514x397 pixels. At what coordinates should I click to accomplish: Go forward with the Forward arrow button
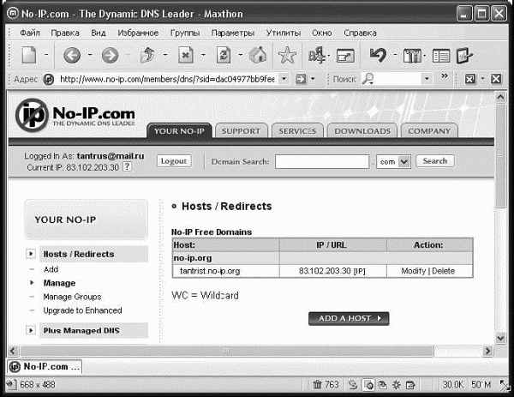click(x=110, y=55)
